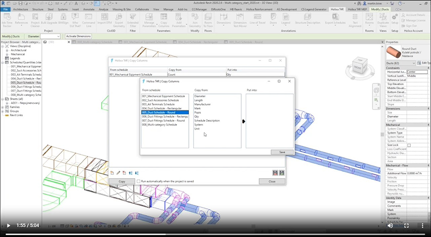Open the Manage Parameters dropdown tool

[x=149, y=20]
